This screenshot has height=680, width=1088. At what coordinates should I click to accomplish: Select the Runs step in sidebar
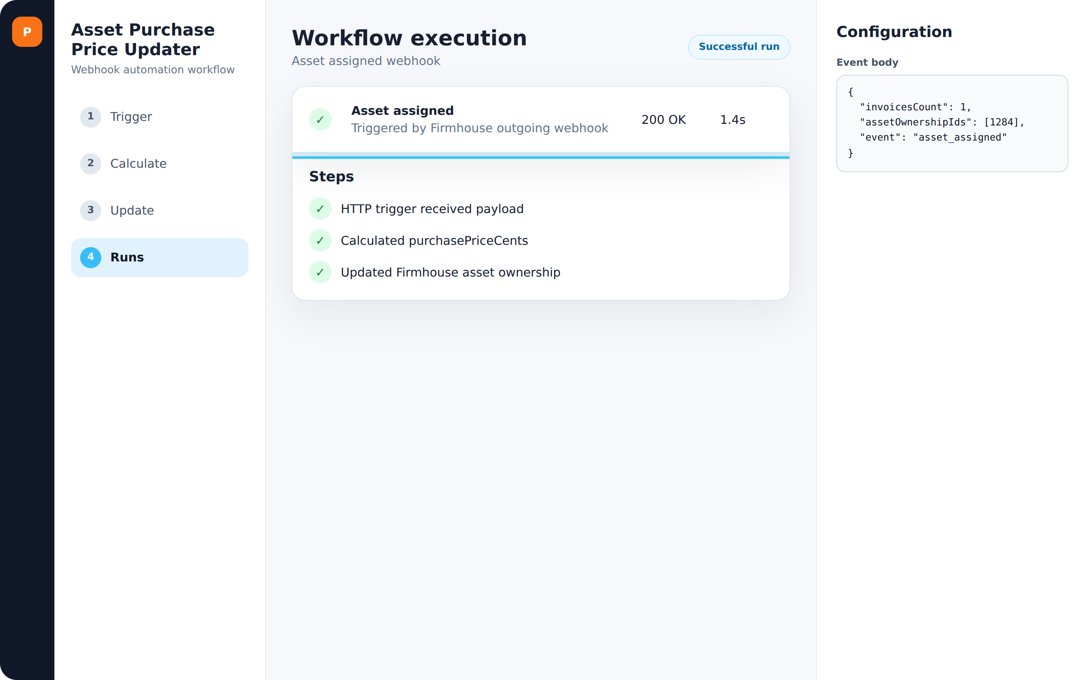(159, 257)
